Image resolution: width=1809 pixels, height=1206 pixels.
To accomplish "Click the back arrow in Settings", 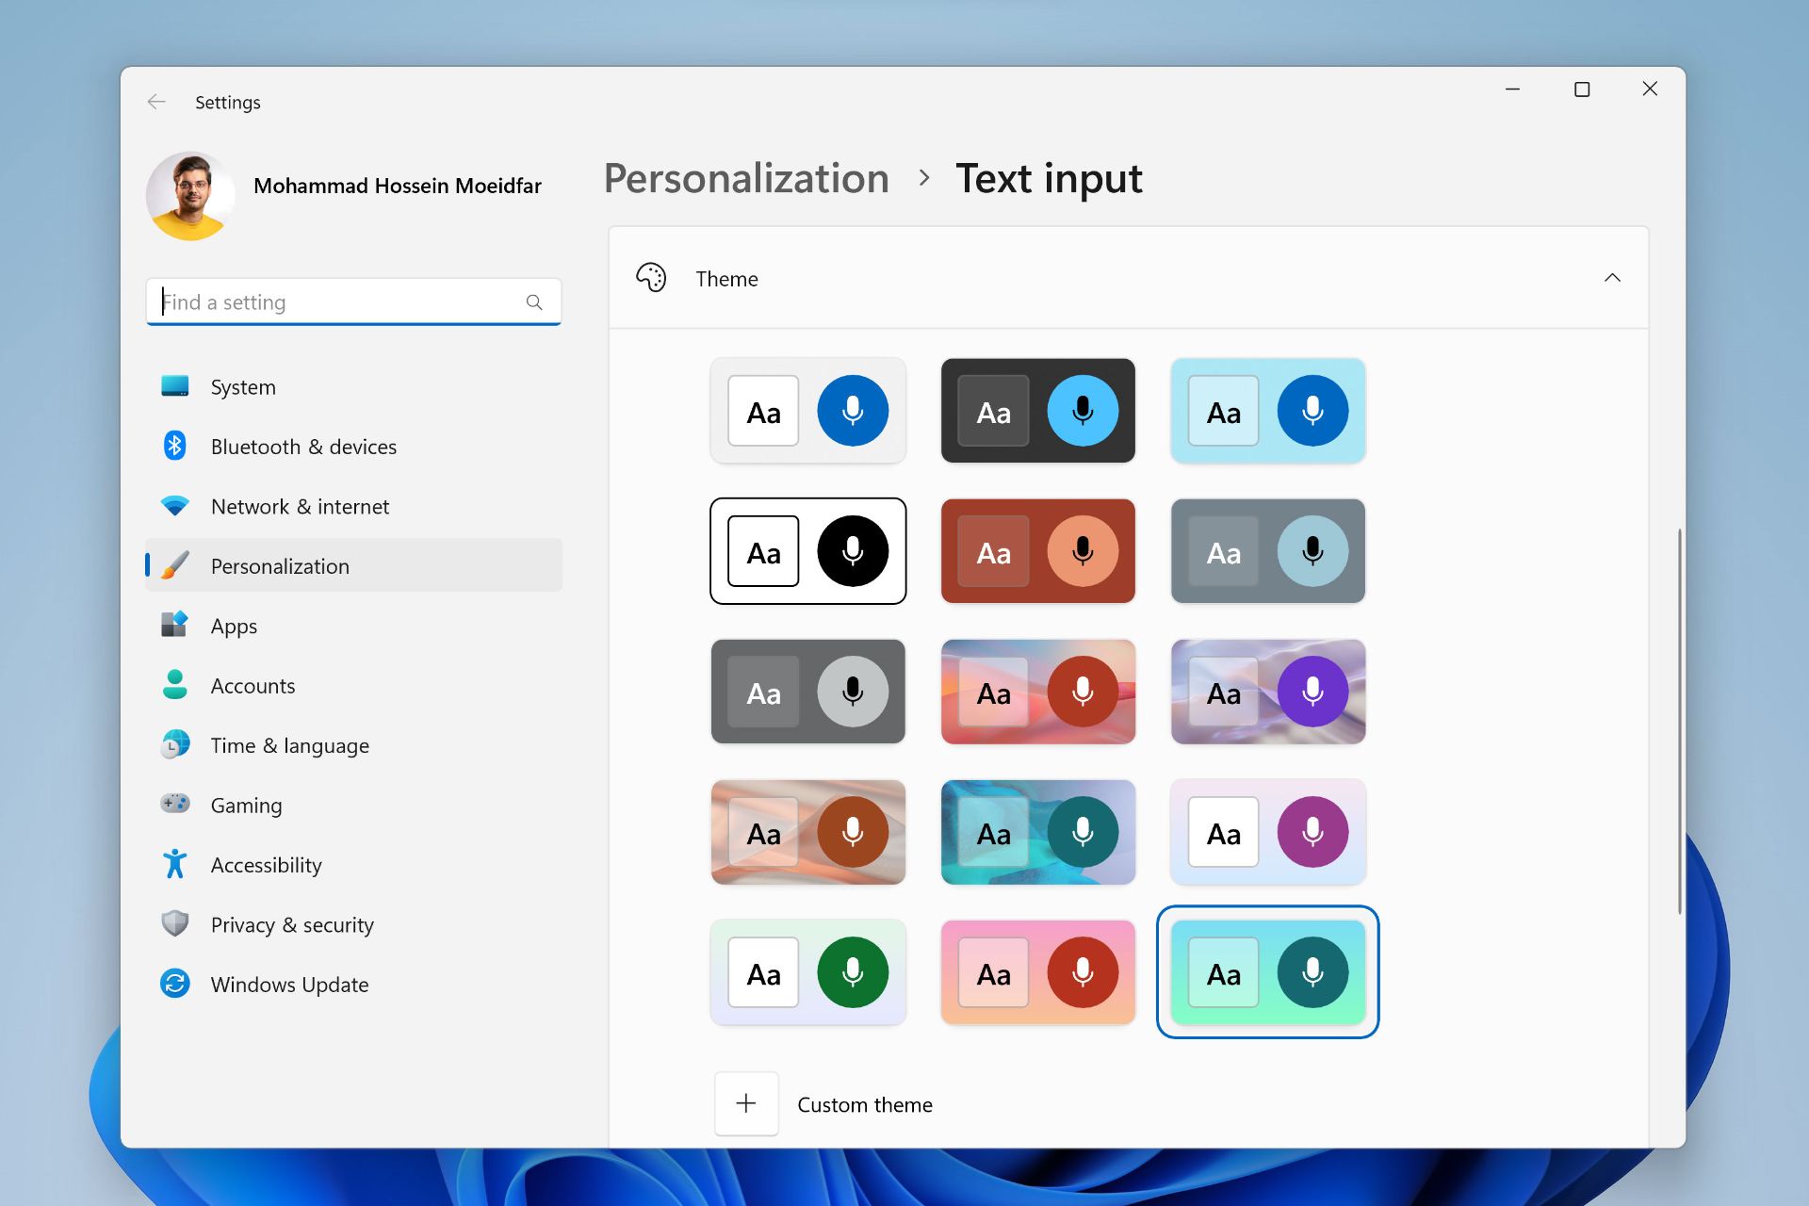I will pos(156,102).
